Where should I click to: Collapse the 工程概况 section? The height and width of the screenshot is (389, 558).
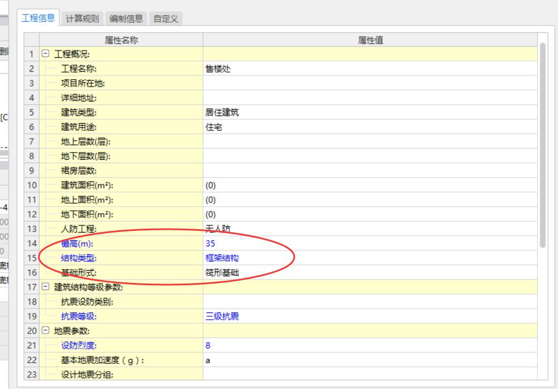[45, 54]
